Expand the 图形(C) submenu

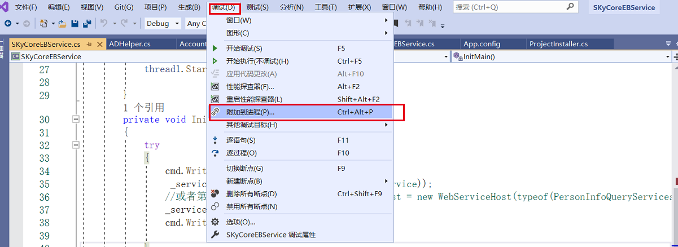point(386,33)
